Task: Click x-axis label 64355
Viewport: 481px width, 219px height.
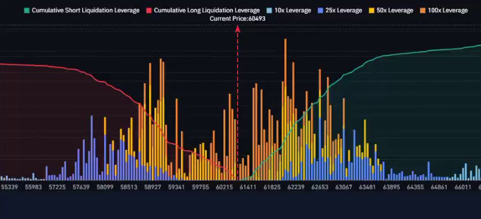Action: click(x=415, y=187)
